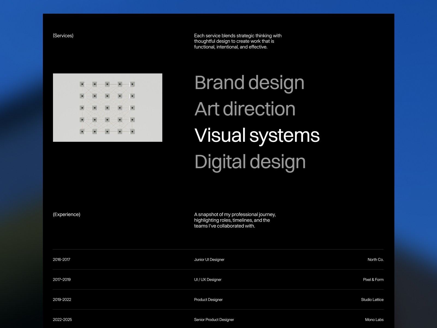Image resolution: width=437 pixels, height=328 pixels.
Task: Open the Studio Lattice company entry
Action: 372,300
